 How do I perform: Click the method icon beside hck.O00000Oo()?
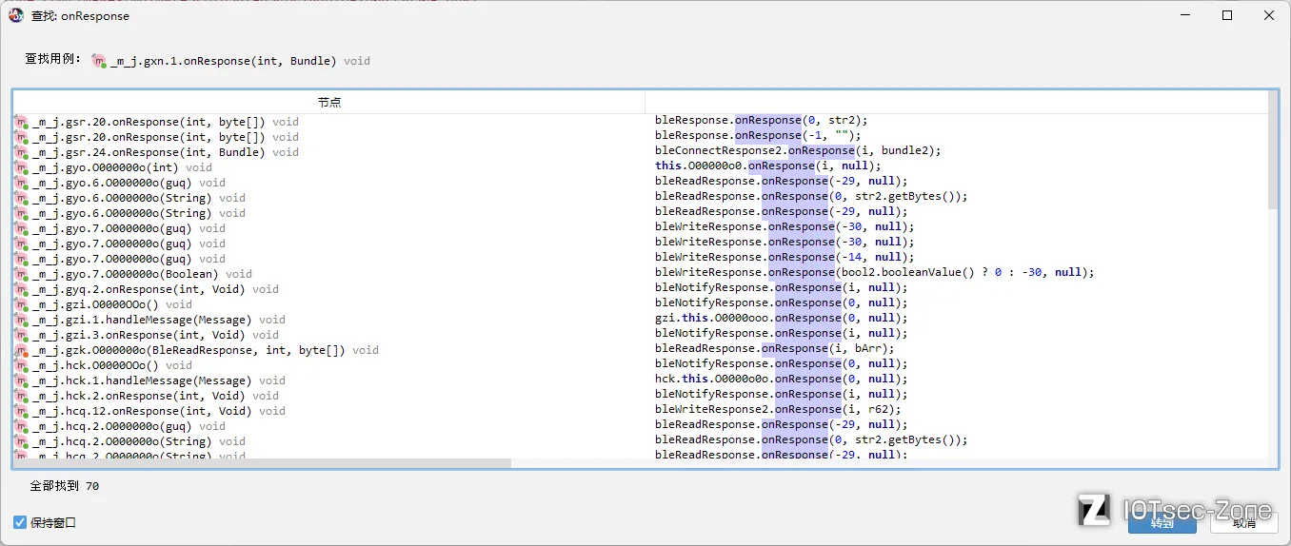(x=22, y=365)
